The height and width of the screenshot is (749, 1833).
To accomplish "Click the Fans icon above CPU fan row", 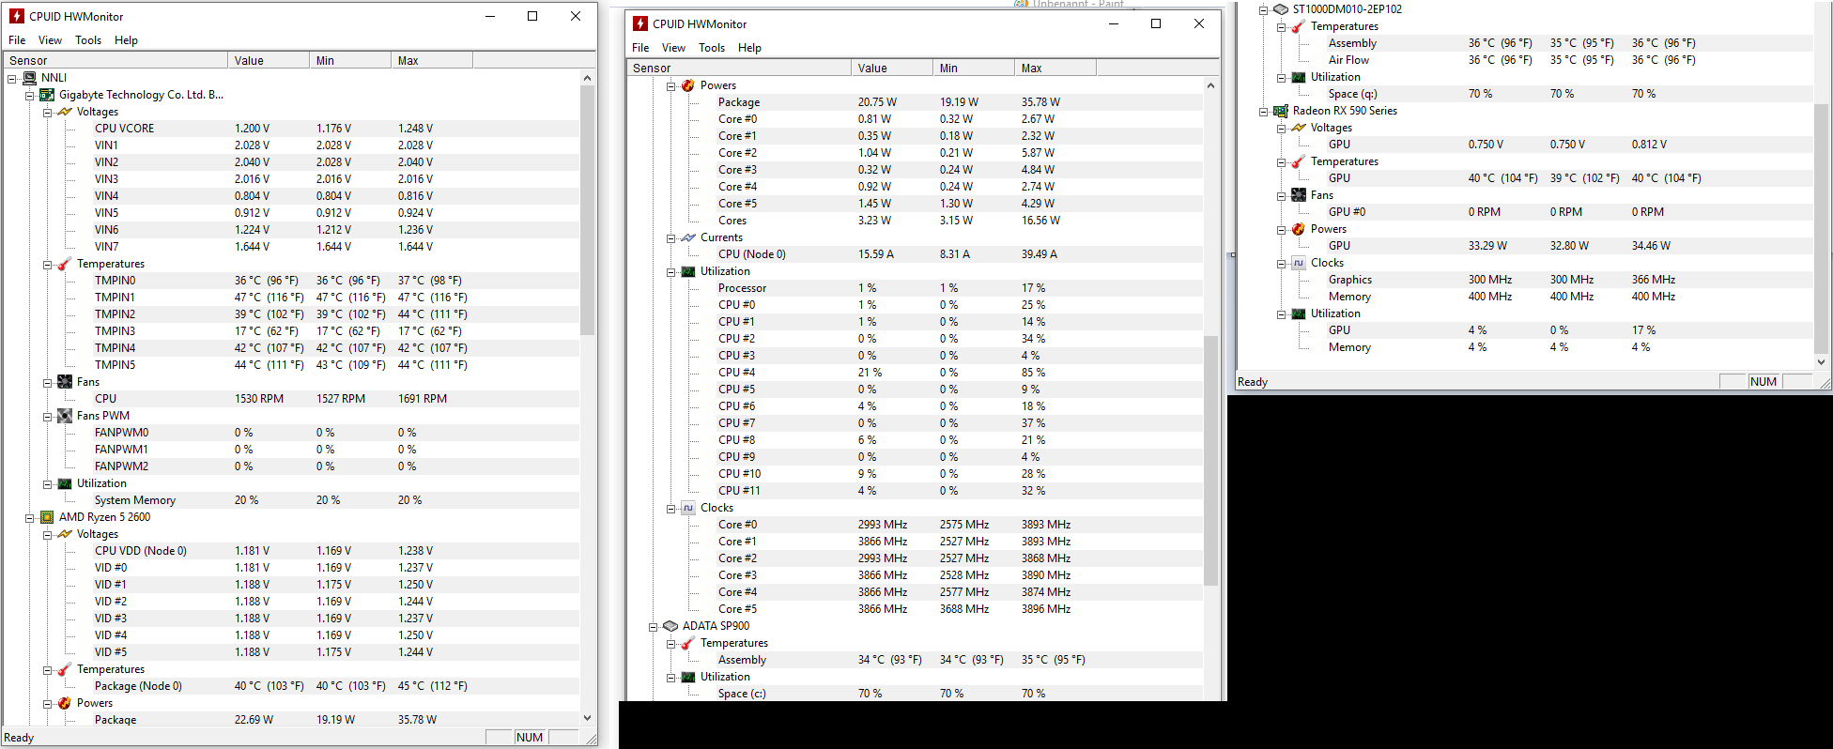I will pyautogui.click(x=65, y=382).
